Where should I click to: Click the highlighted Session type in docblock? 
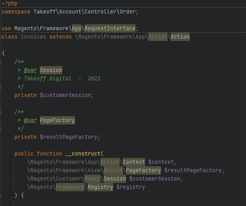pyautogui.click(x=51, y=70)
